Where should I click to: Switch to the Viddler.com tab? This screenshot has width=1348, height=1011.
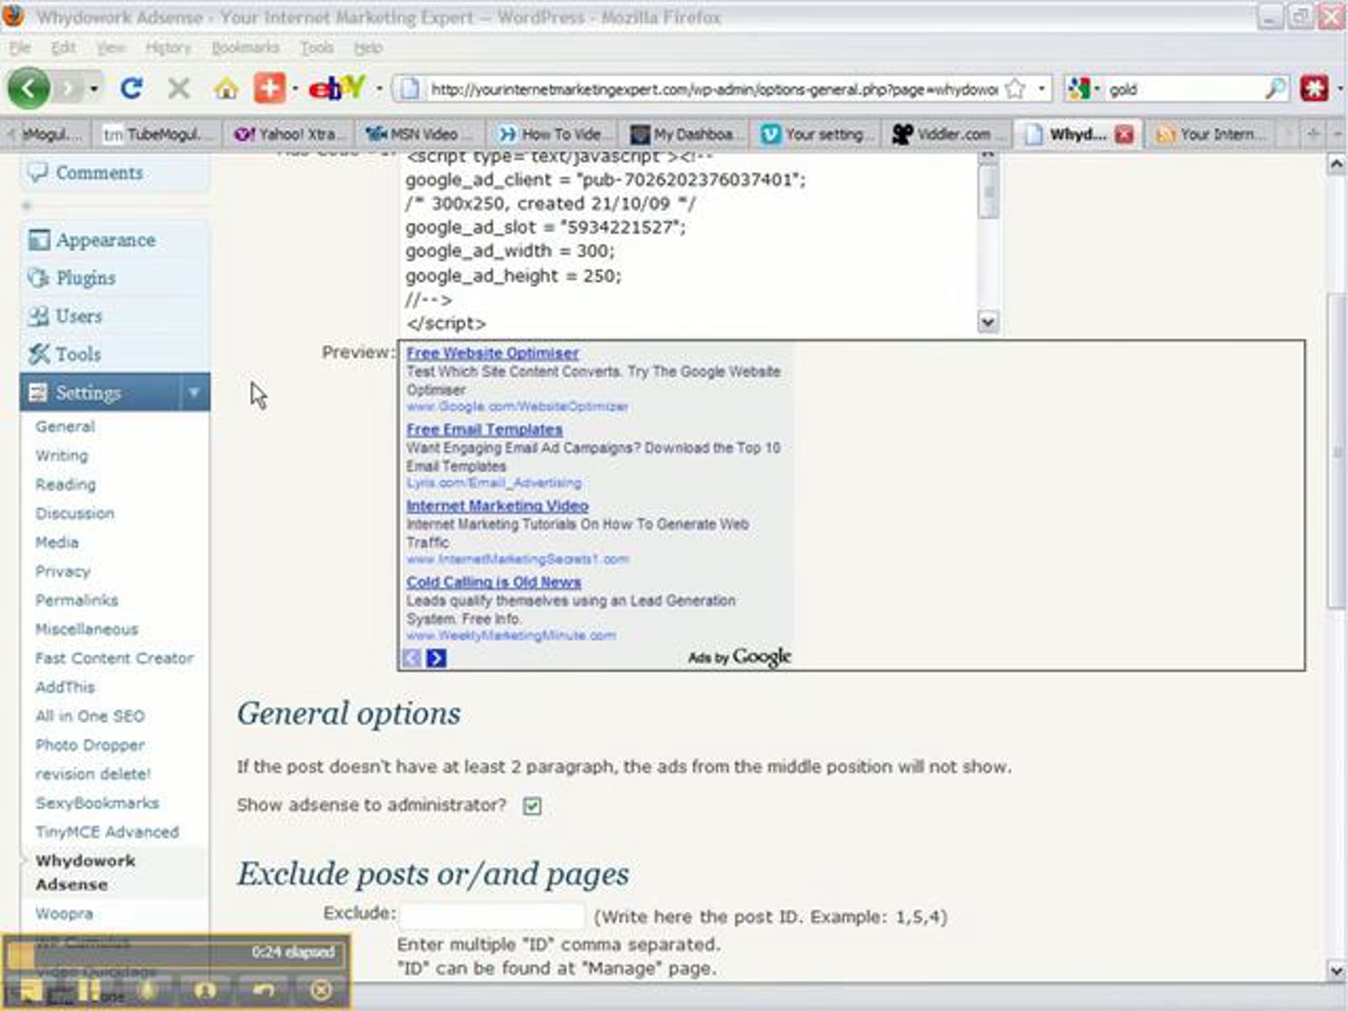pos(942,134)
